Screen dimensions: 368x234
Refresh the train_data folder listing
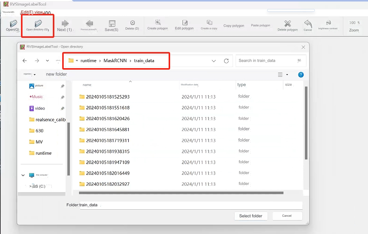(226, 61)
